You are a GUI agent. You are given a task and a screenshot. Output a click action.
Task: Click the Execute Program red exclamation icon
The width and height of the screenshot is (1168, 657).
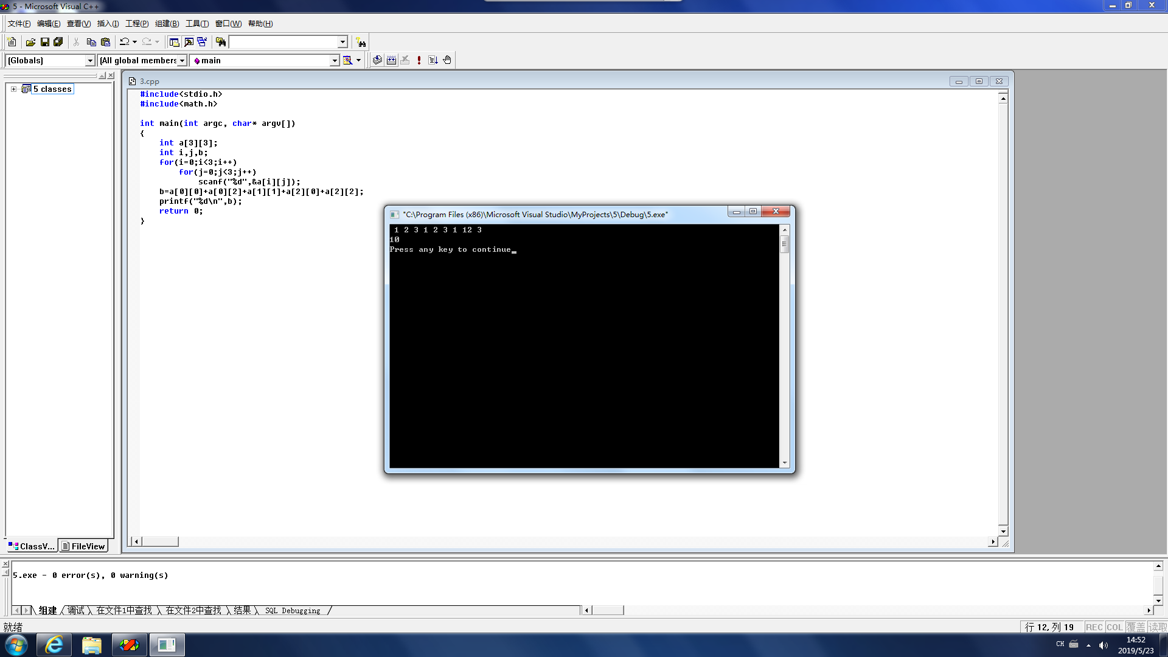pyautogui.click(x=419, y=60)
